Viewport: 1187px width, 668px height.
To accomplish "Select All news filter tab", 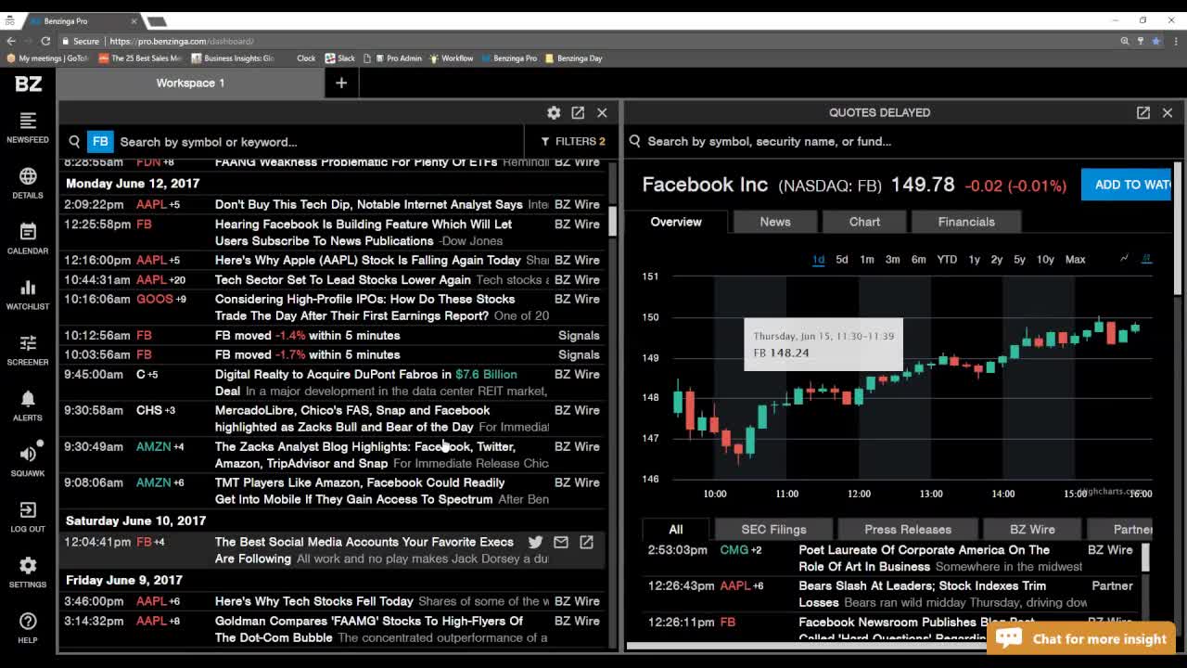I will pyautogui.click(x=676, y=529).
